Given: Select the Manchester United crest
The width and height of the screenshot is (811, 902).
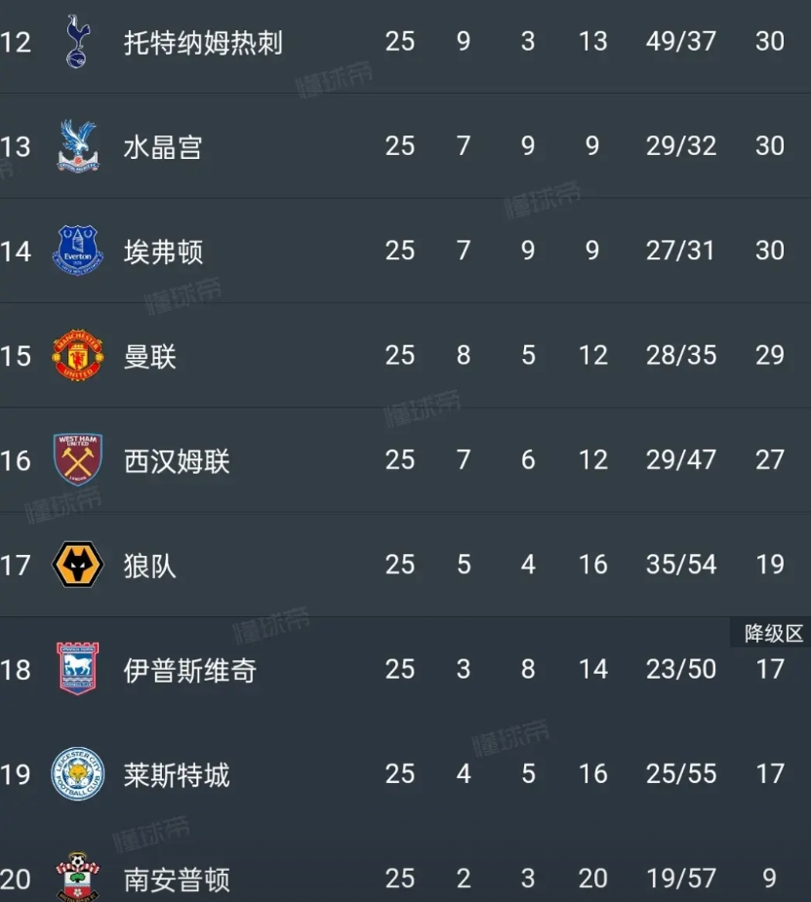Looking at the screenshot, I should point(78,355).
